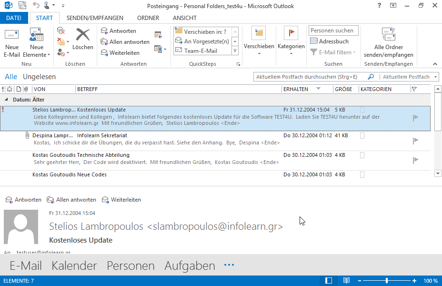Sort by reminder bell column header

click(10, 89)
